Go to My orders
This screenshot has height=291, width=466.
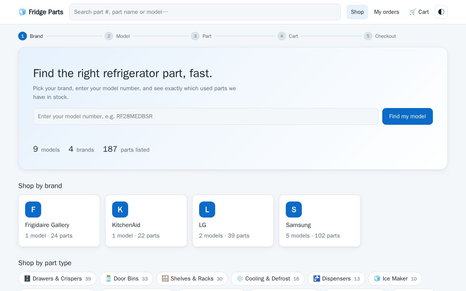click(x=386, y=12)
